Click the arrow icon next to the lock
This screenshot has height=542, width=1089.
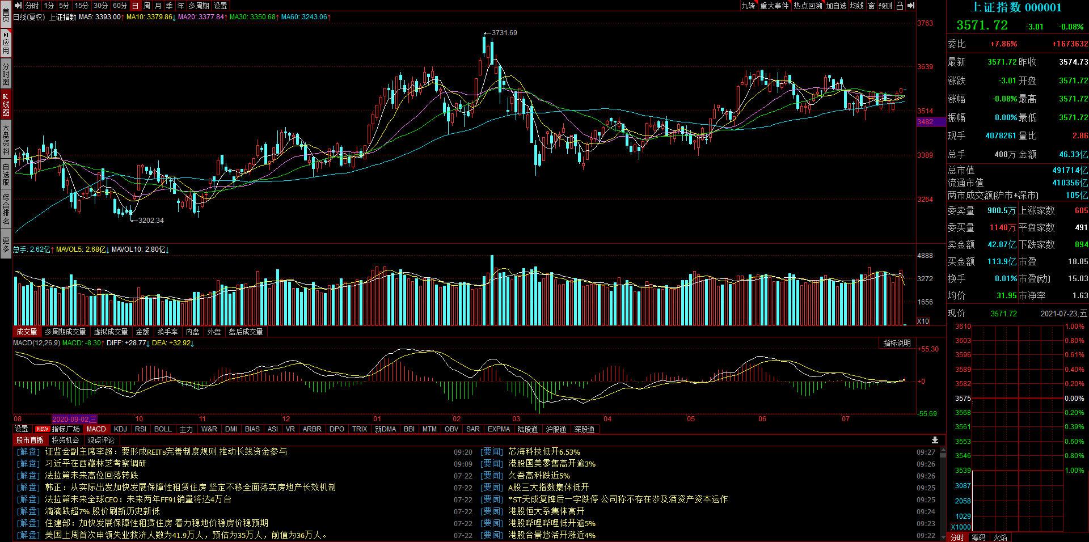tap(910, 6)
